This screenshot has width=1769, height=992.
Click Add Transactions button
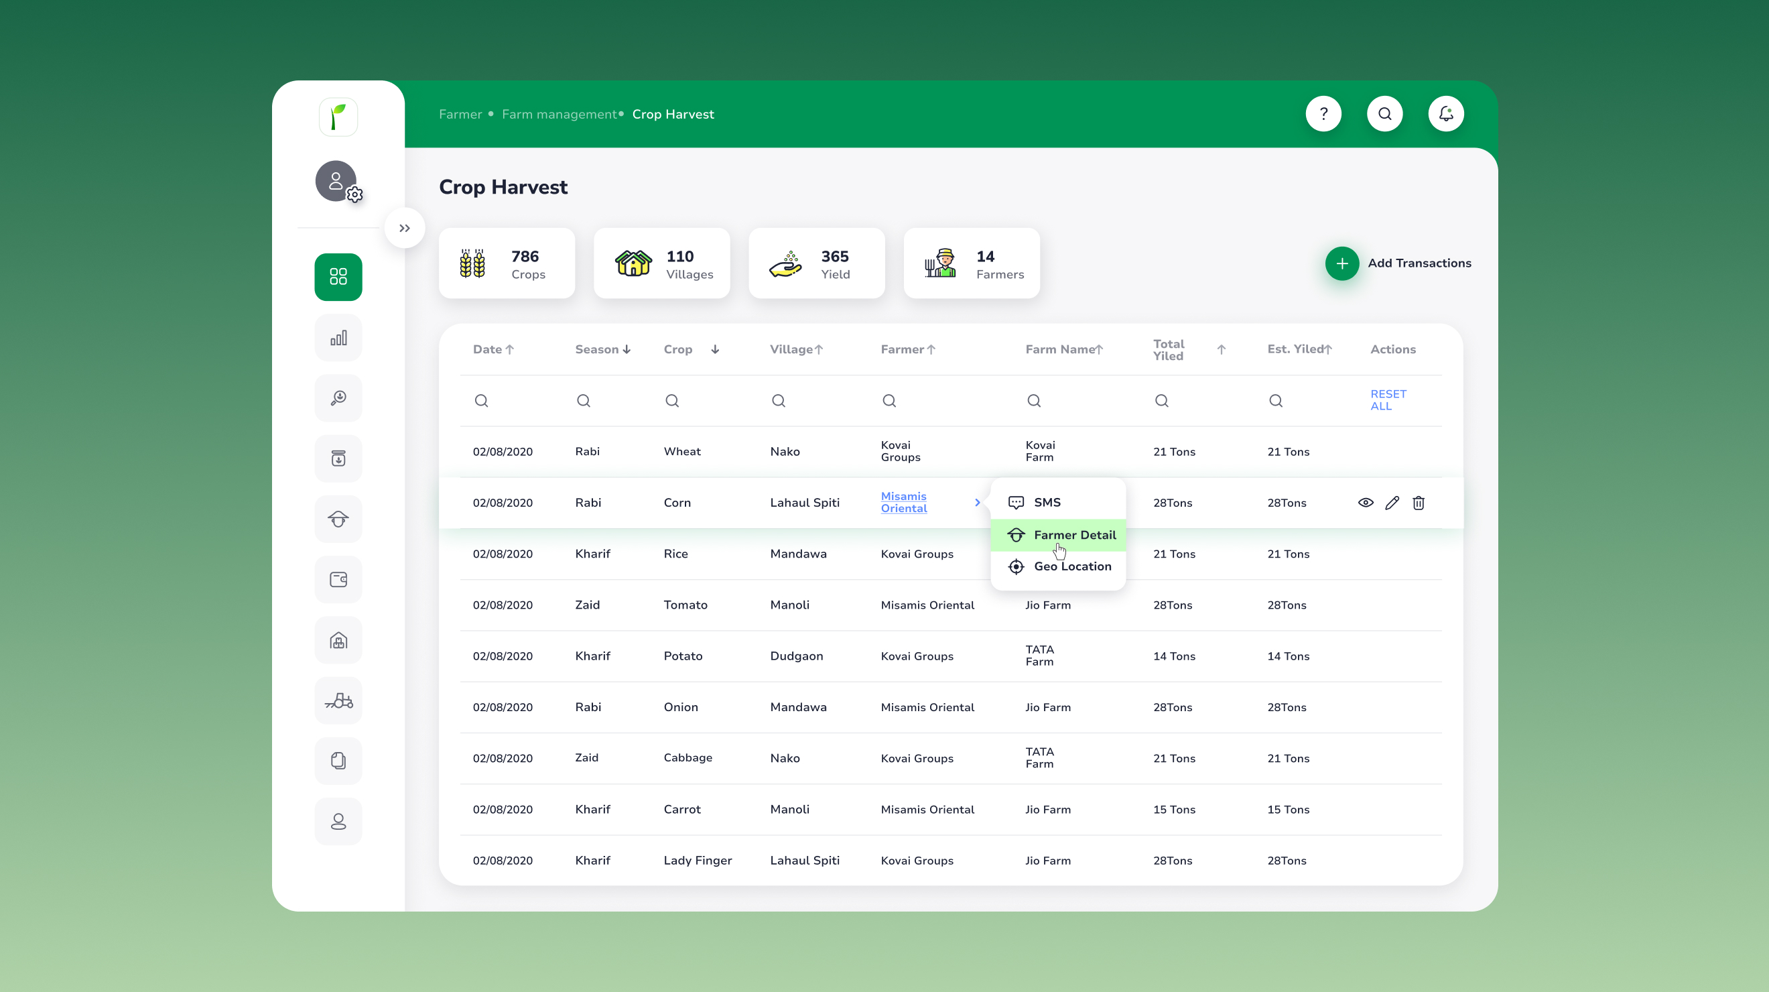(x=1398, y=263)
